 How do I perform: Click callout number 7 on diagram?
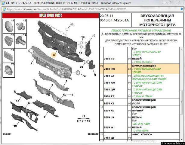45,117
